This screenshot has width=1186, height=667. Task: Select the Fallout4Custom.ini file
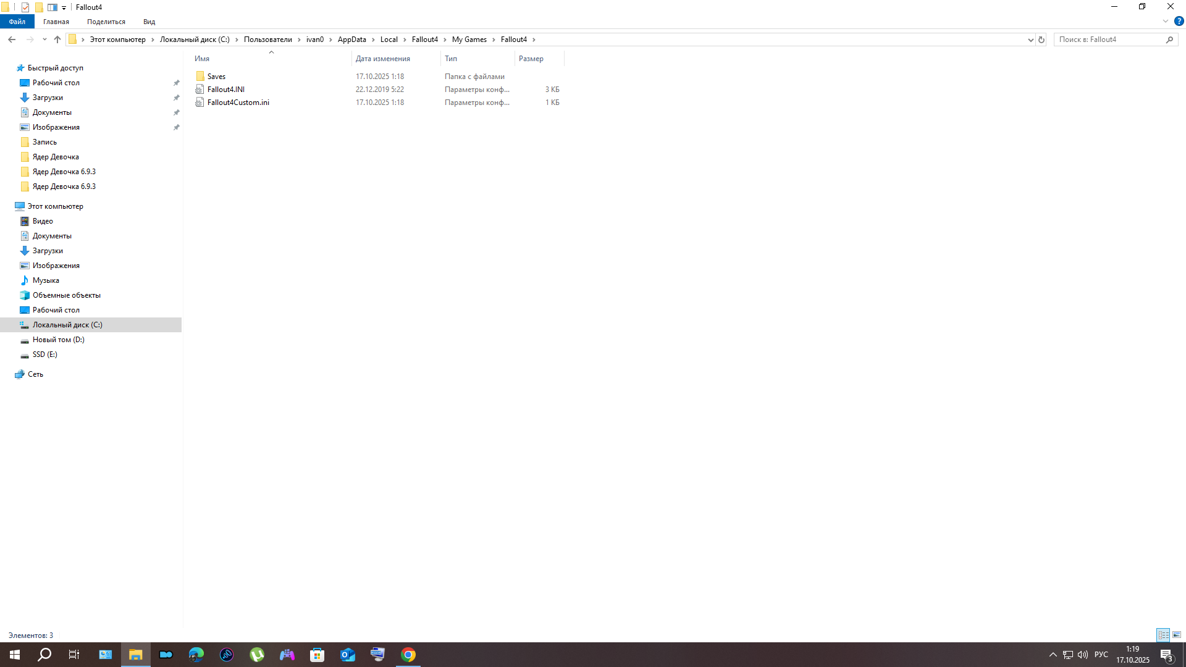(x=238, y=103)
